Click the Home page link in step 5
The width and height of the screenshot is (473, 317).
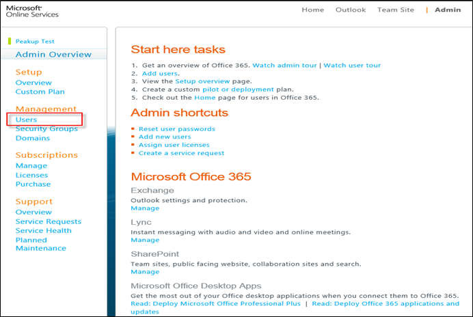[205, 98]
